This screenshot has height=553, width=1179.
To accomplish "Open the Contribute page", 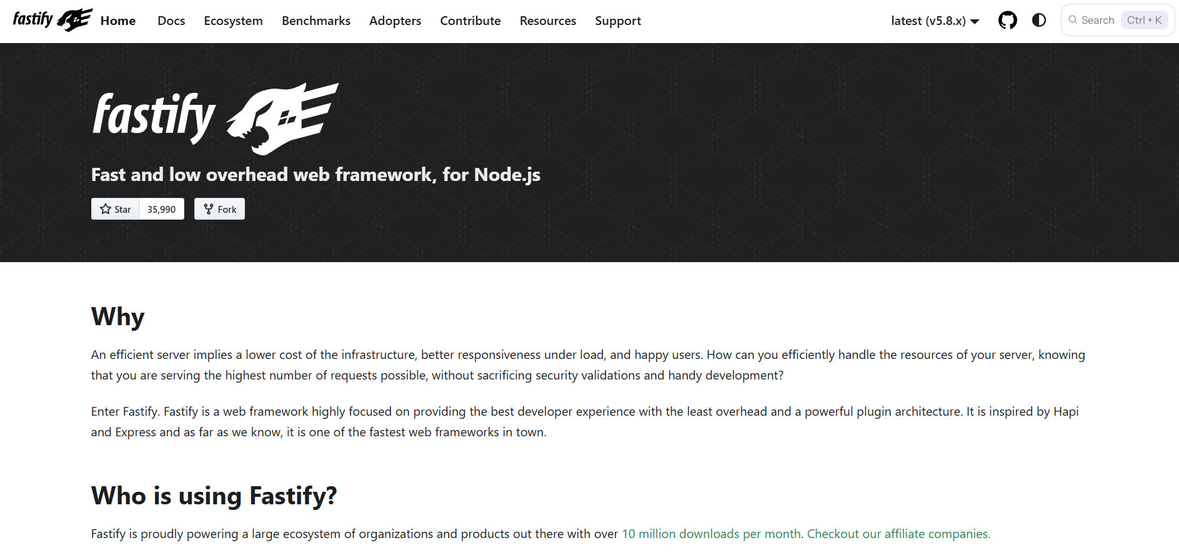I will 470,21.
